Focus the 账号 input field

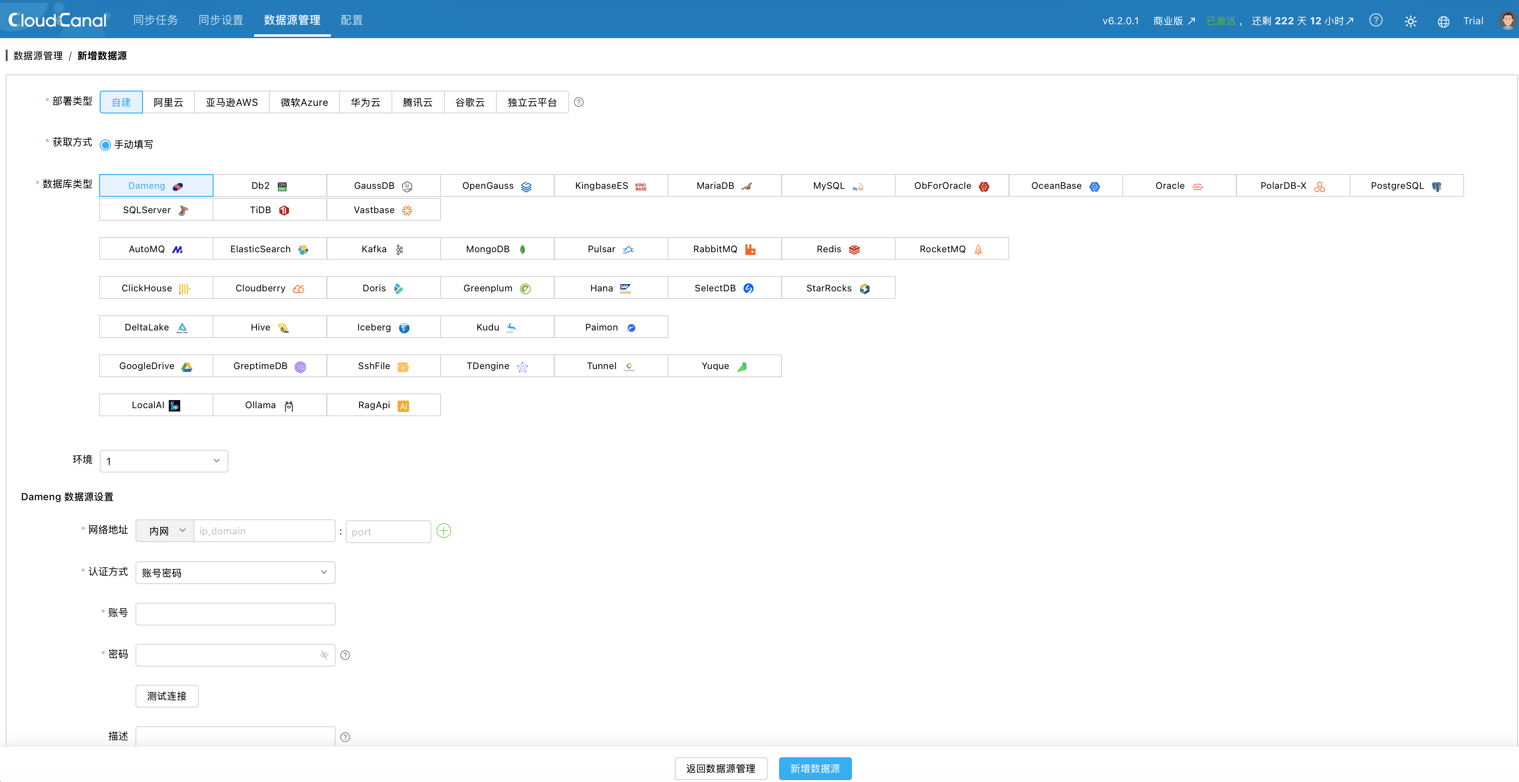click(235, 614)
